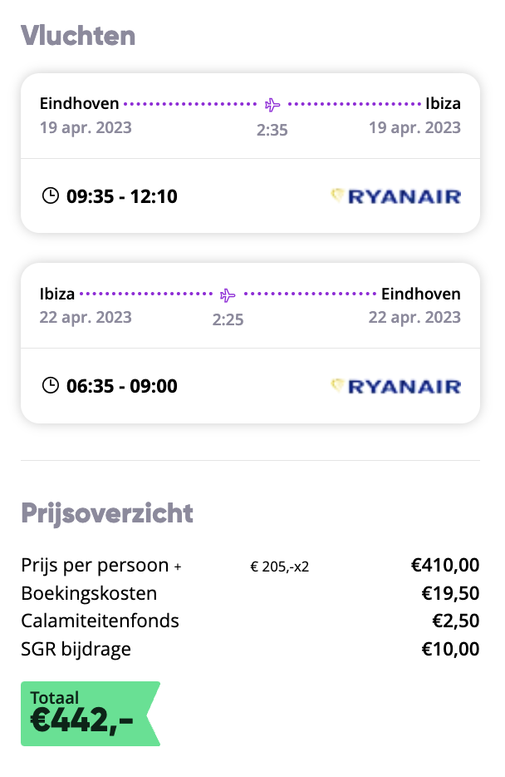Click the Eindhoven departure city on first flight
This screenshot has width=505, height=777.
point(79,103)
